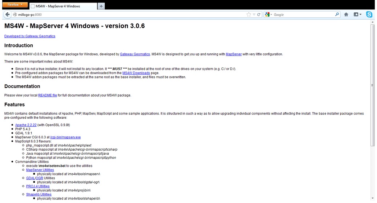Click 'MapScript 6.0.3 flavours:' text
377x203 pixels.
pos(33,141)
